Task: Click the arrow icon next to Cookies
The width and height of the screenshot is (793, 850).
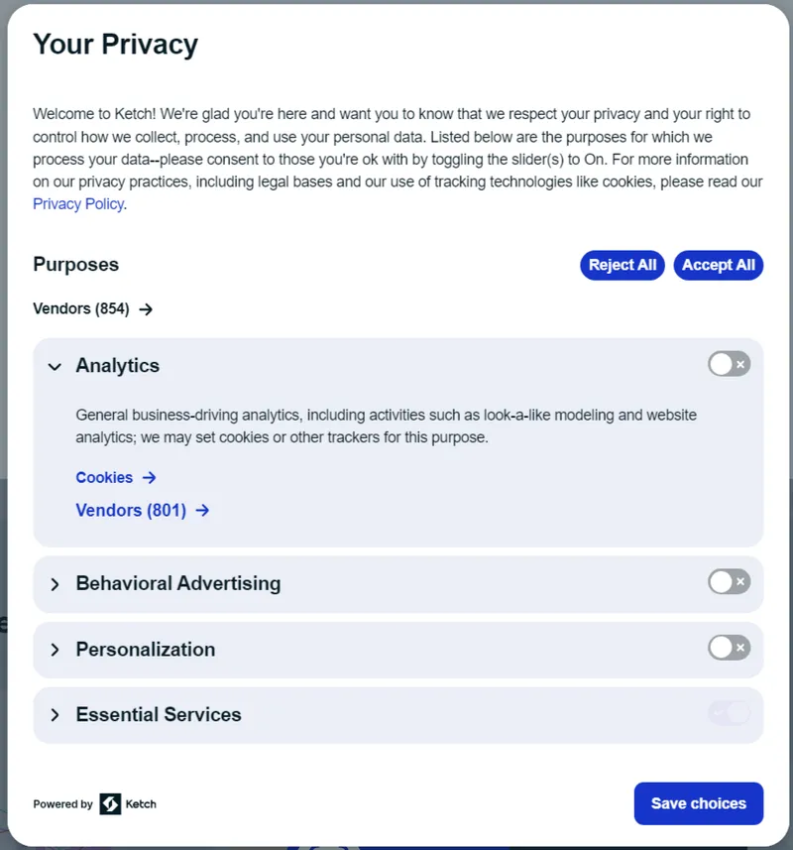Action: [150, 477]
